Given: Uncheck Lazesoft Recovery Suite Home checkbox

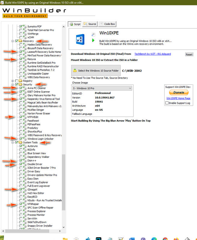Looking at the screenshot, I should [21, 52].
